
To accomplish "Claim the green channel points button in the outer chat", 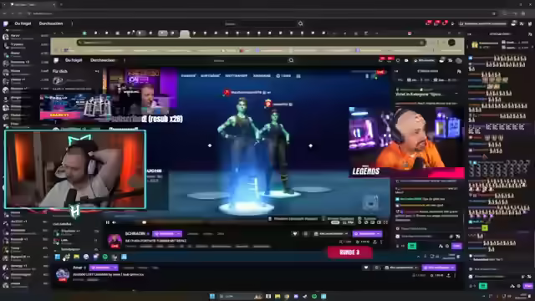I will (x=483, y=286).
